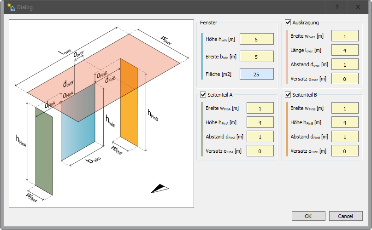Click the Länge lover input field
372x230 pixels.
345,50
